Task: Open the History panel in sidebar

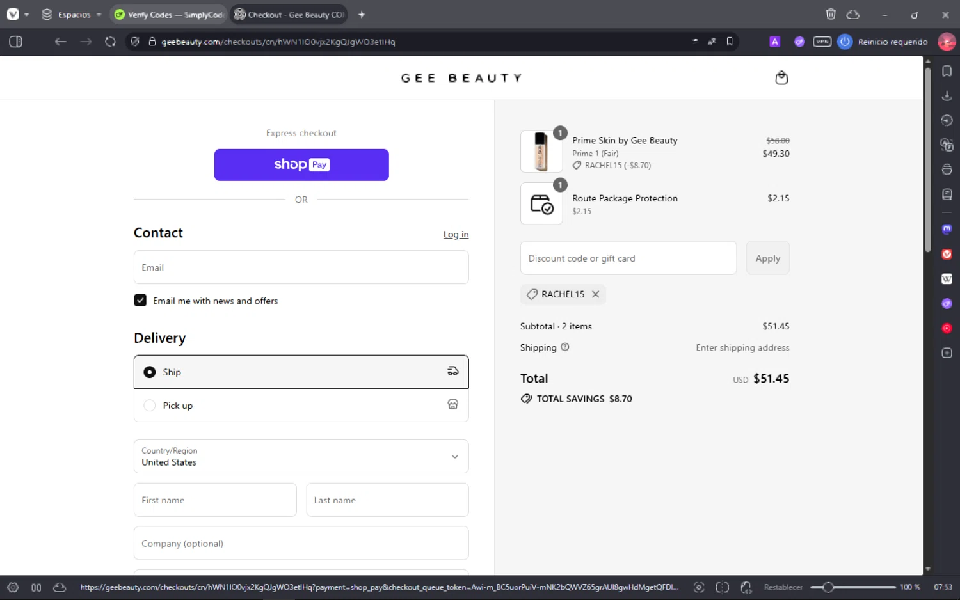Action: pos(947,120)
